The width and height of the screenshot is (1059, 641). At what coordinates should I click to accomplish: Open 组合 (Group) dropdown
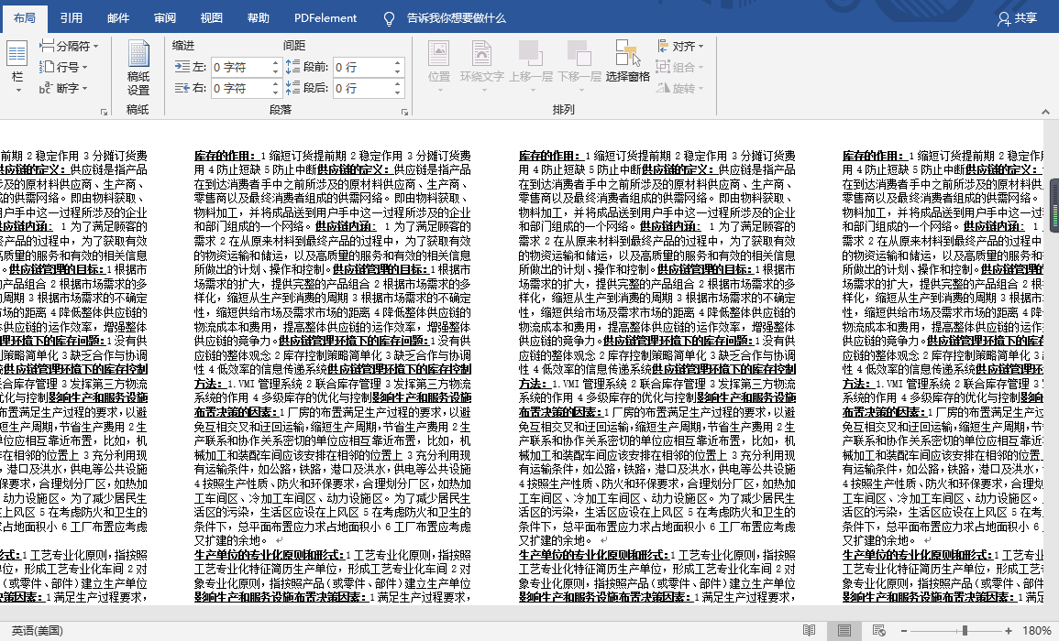pyautogui.click(x=680, y=67)
